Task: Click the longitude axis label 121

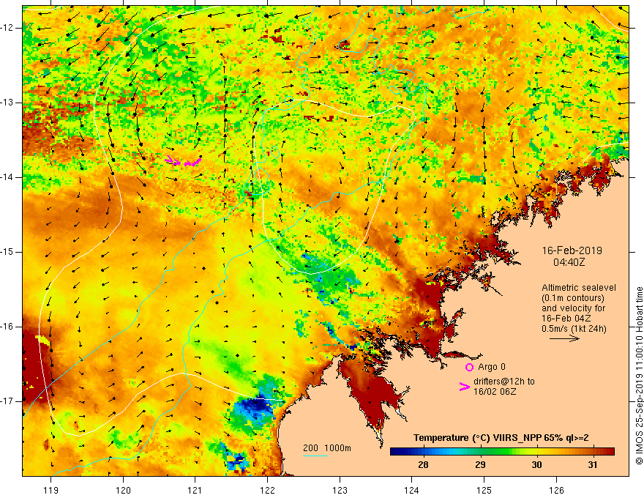Action: 195,490
